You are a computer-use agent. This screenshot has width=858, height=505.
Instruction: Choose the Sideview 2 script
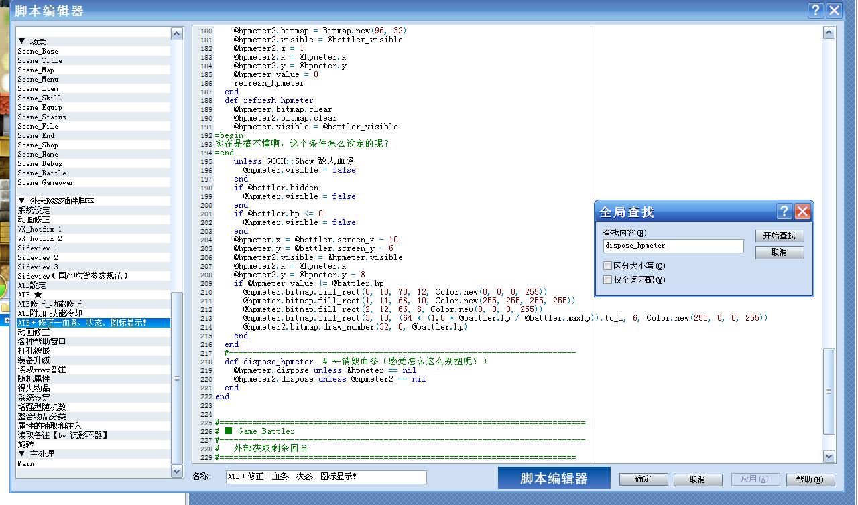point(93,257)
